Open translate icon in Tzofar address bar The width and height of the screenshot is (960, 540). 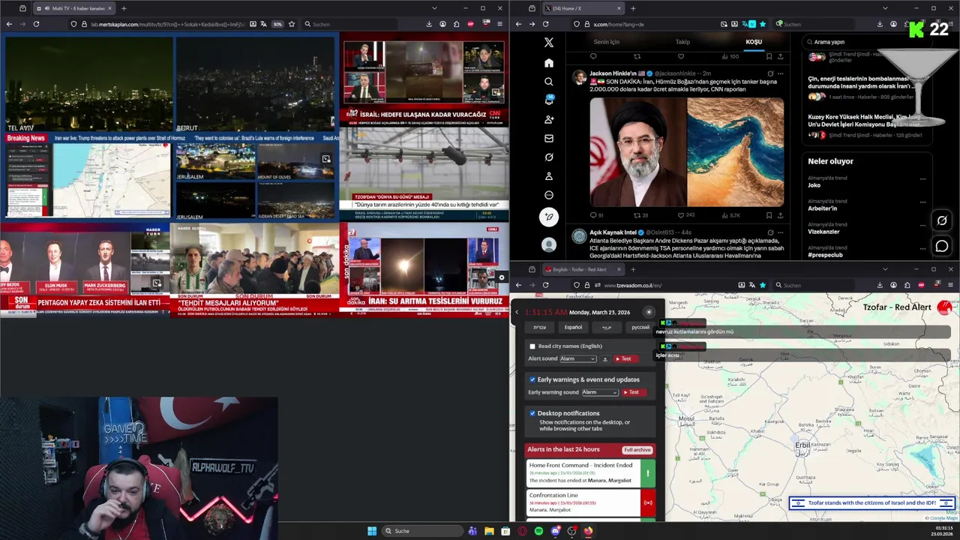click(752, 285)
